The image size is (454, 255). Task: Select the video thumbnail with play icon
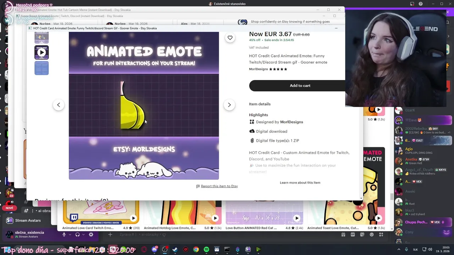tap(41, 52)
